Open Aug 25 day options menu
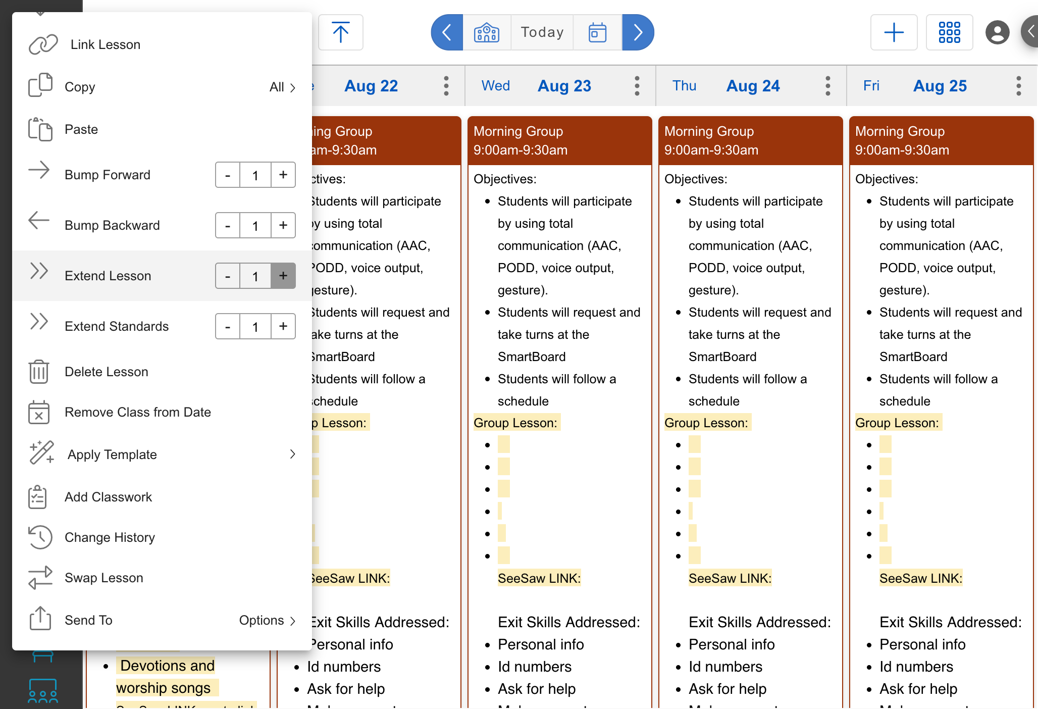This screenshot has height=709, width=1038. pos(1019,86)
